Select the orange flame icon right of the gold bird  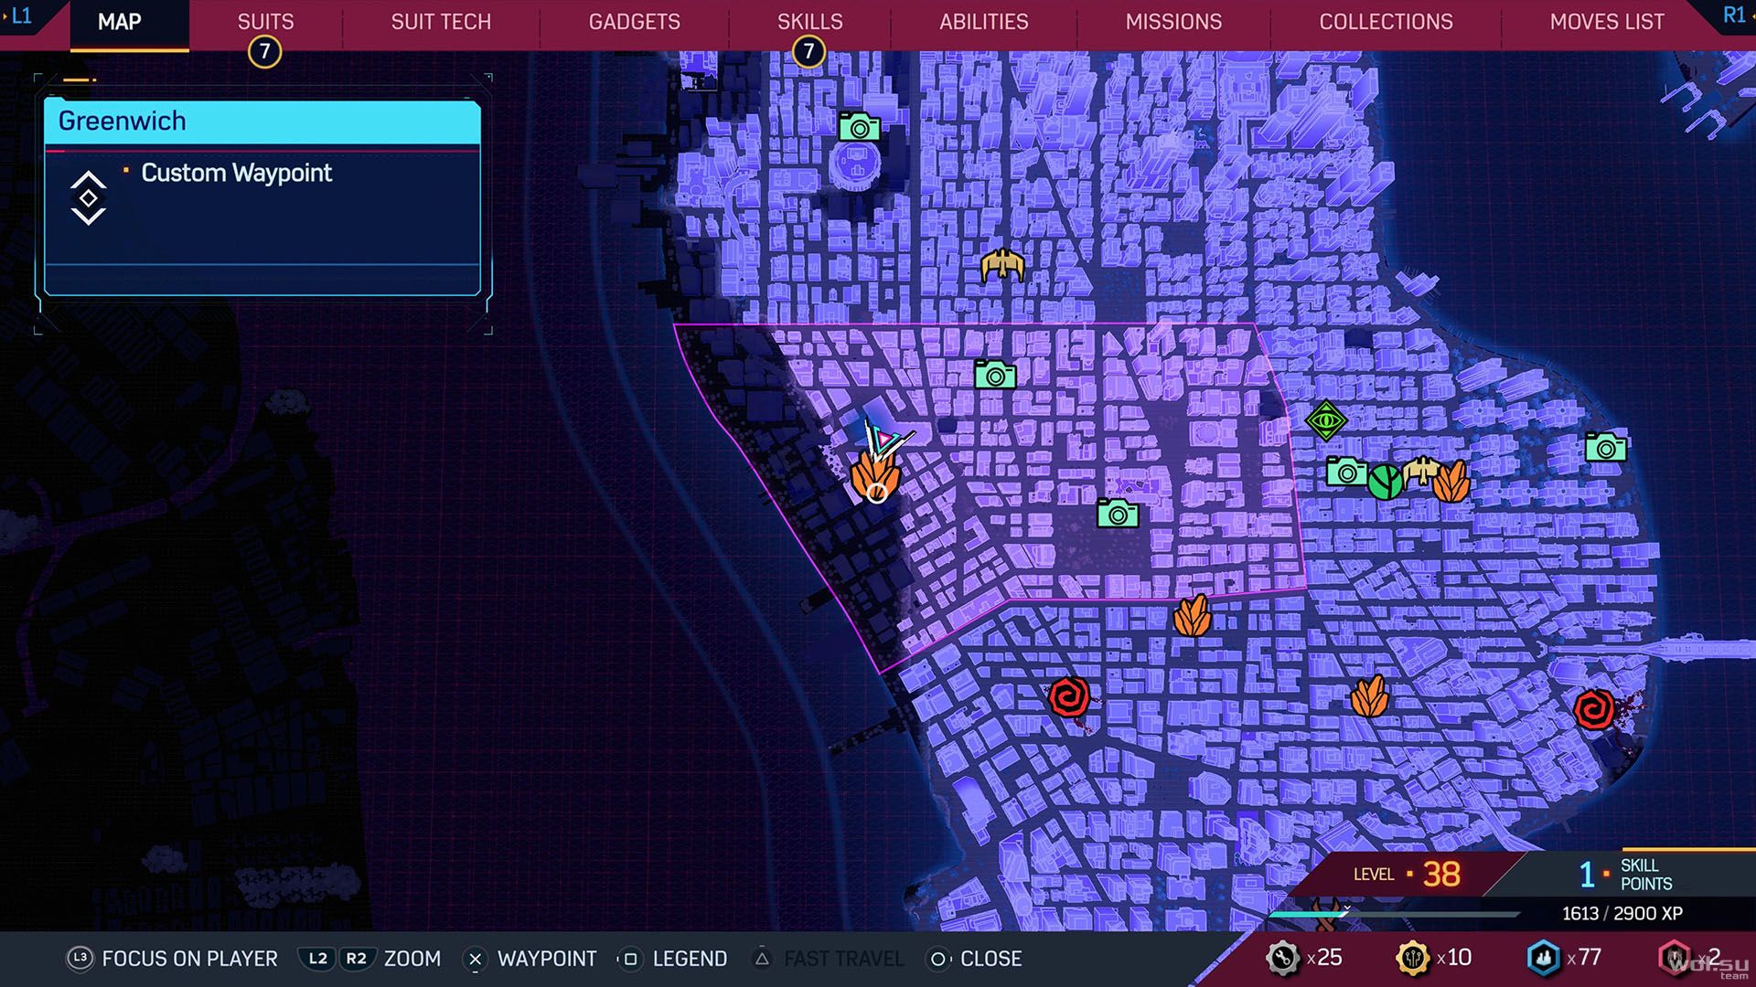click(x=1451, y=482)
